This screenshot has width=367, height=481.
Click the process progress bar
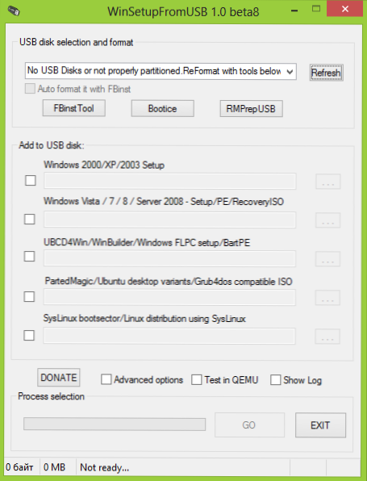pos(115,424)
